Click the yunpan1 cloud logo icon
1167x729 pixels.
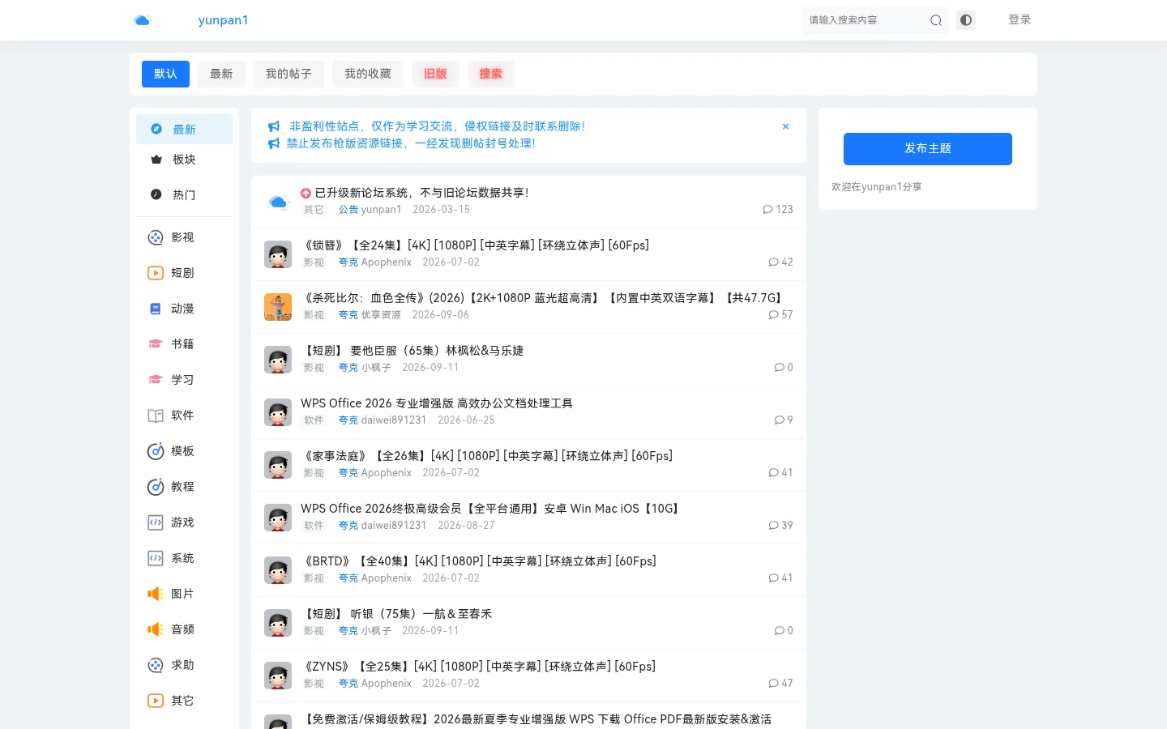tap(143, 20)
